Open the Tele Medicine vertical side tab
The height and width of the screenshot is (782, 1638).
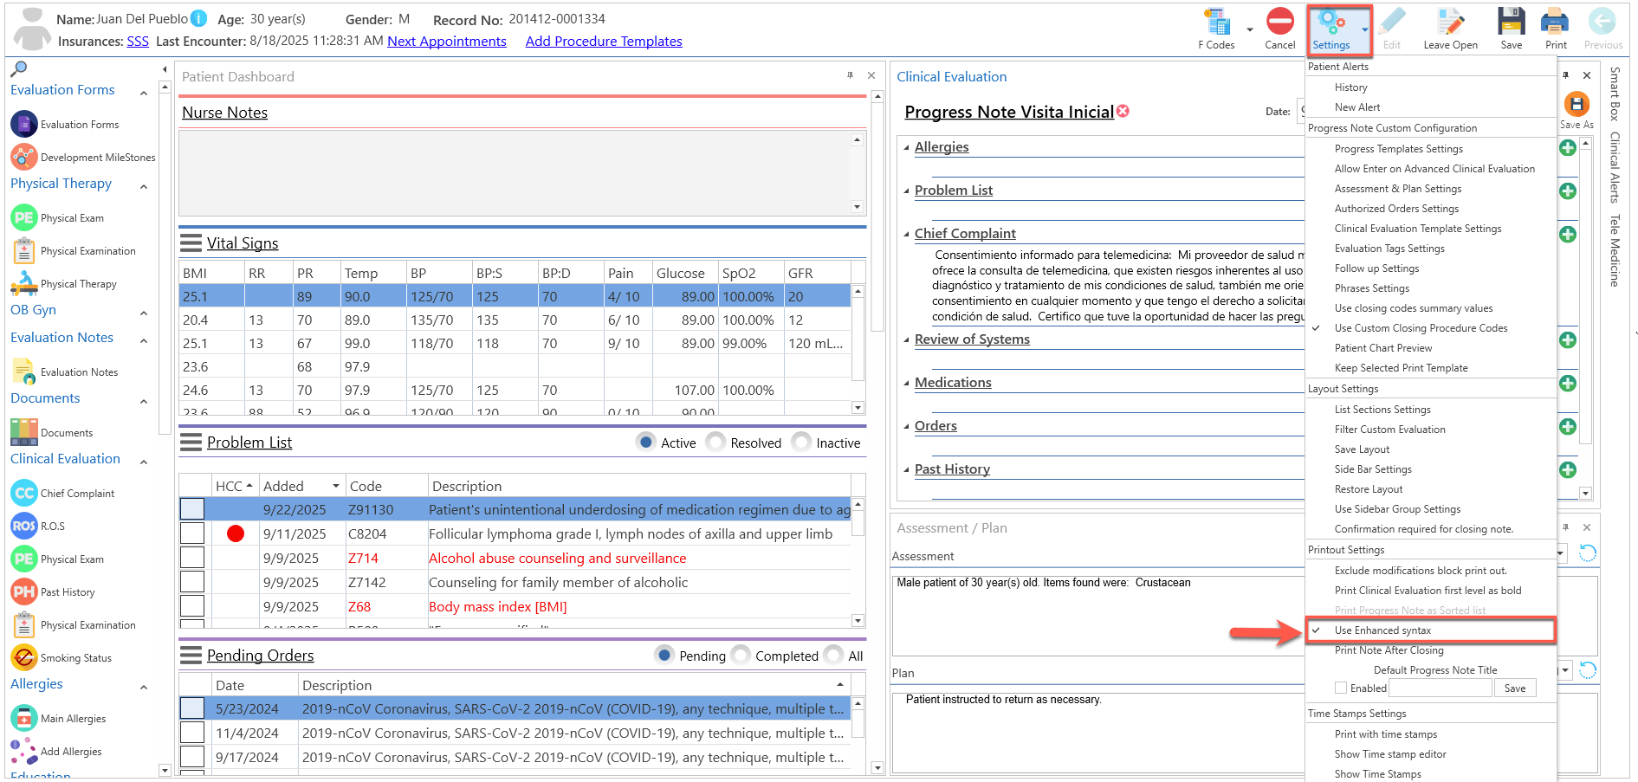tap(1615, 250)
